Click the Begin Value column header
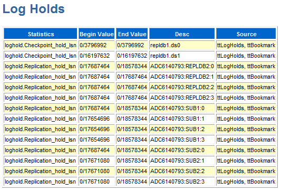Viewport: 282px width, 192px height. [96, 34]
